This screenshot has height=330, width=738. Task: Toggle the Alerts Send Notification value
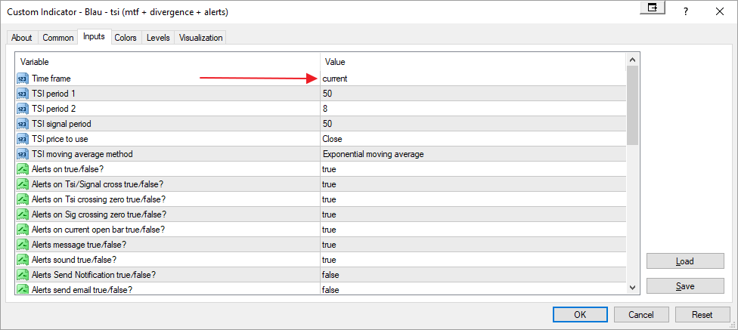pyautogui.click(x=473, y=275)
